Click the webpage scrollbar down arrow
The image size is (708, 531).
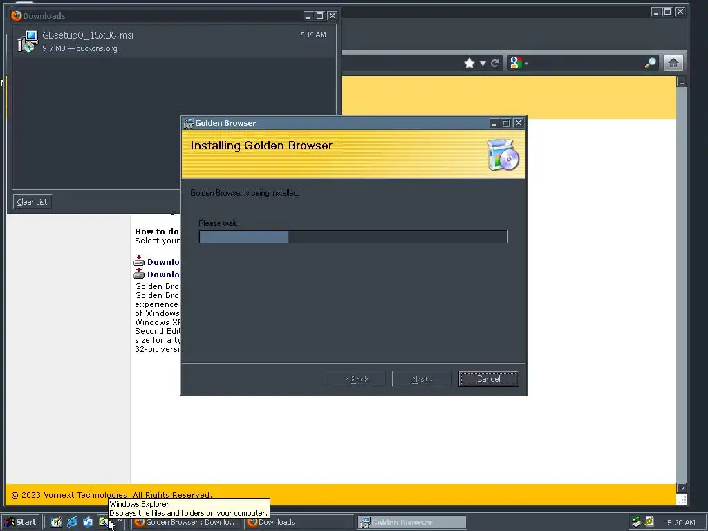coord(682,488)
